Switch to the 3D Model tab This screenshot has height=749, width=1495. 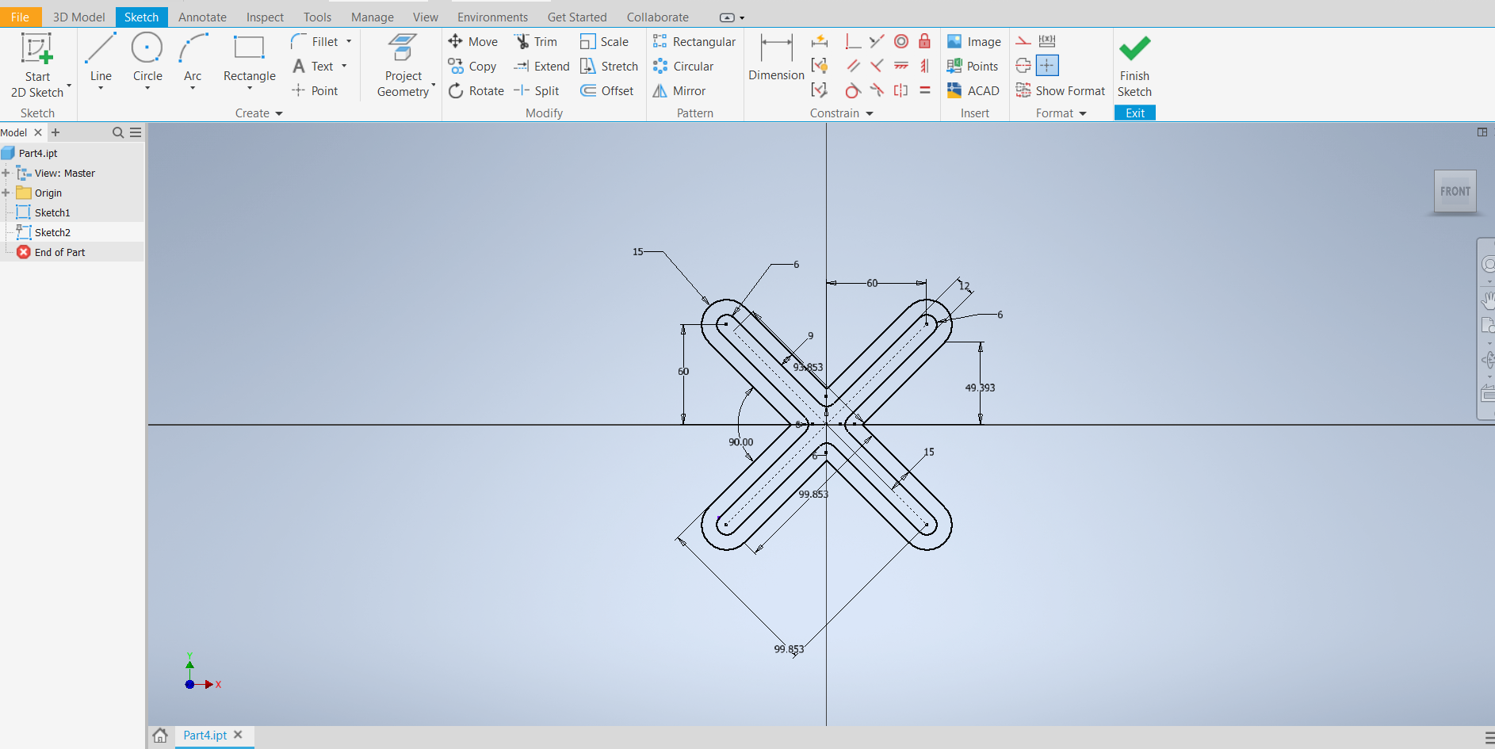pos(78,17)
